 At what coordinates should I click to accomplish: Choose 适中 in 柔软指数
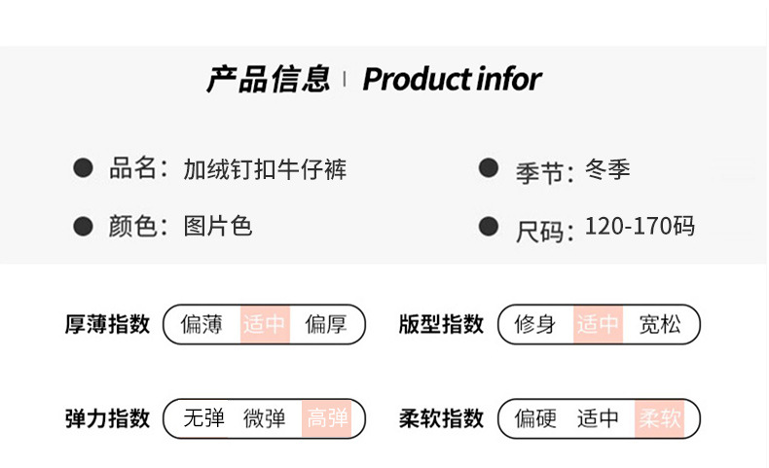(598, 418)
